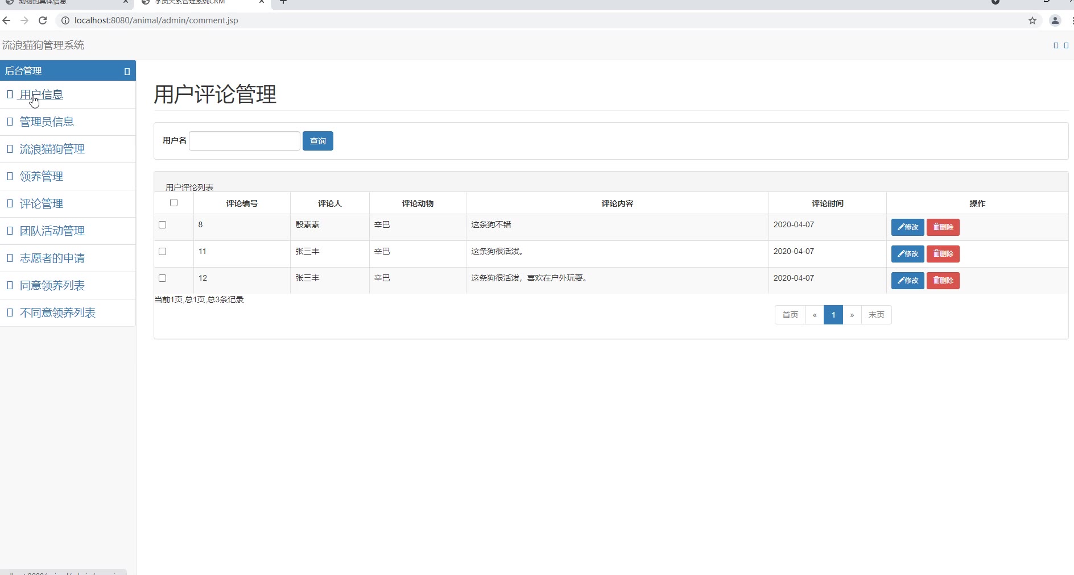The image size is (1074, 575).
Task: Go to the previous page with the « arrow
Action: click(815, 315)
